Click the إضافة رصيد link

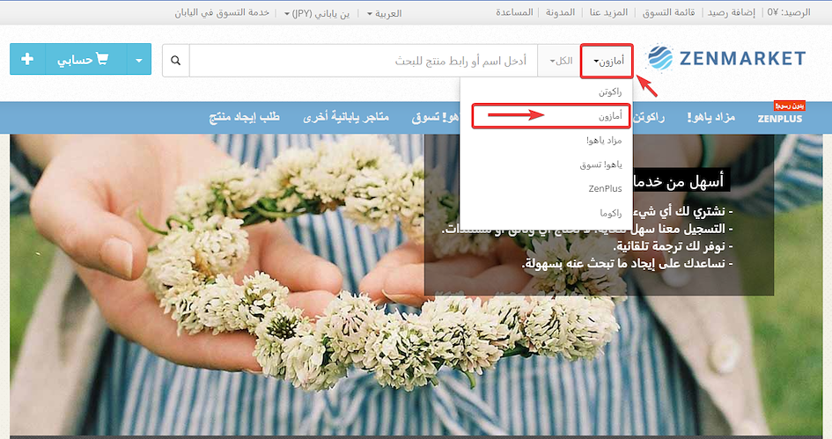[x=731, y=12]
